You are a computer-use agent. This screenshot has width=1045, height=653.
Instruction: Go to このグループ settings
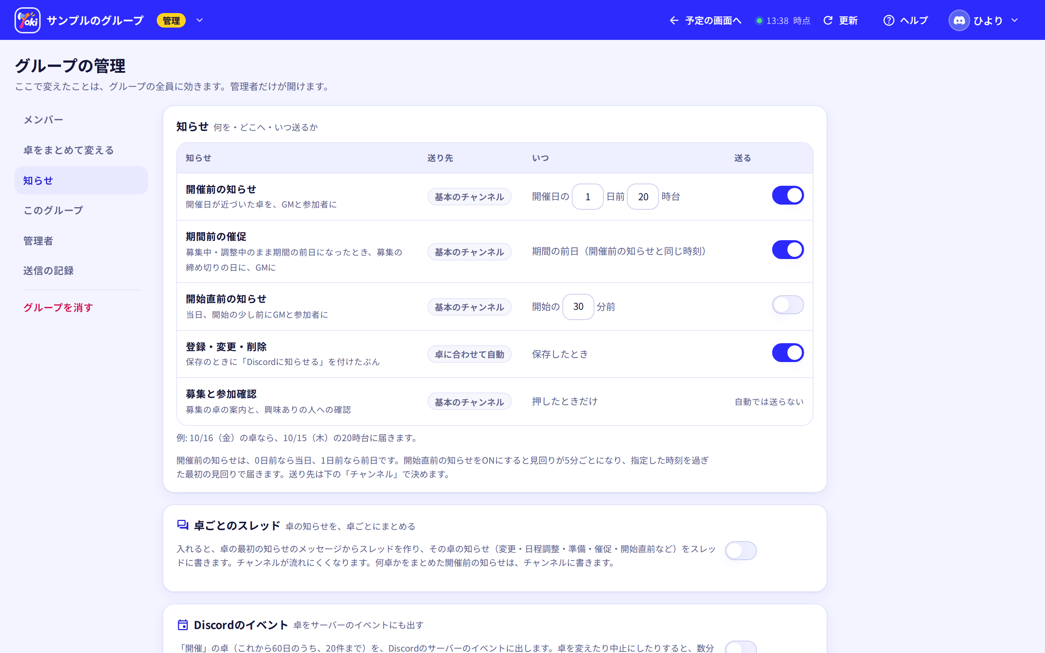tap(81, 210)
